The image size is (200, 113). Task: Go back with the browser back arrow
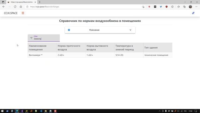3,7
